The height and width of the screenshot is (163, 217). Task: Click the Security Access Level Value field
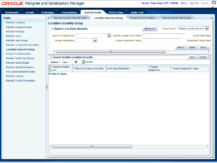(164, 36)
